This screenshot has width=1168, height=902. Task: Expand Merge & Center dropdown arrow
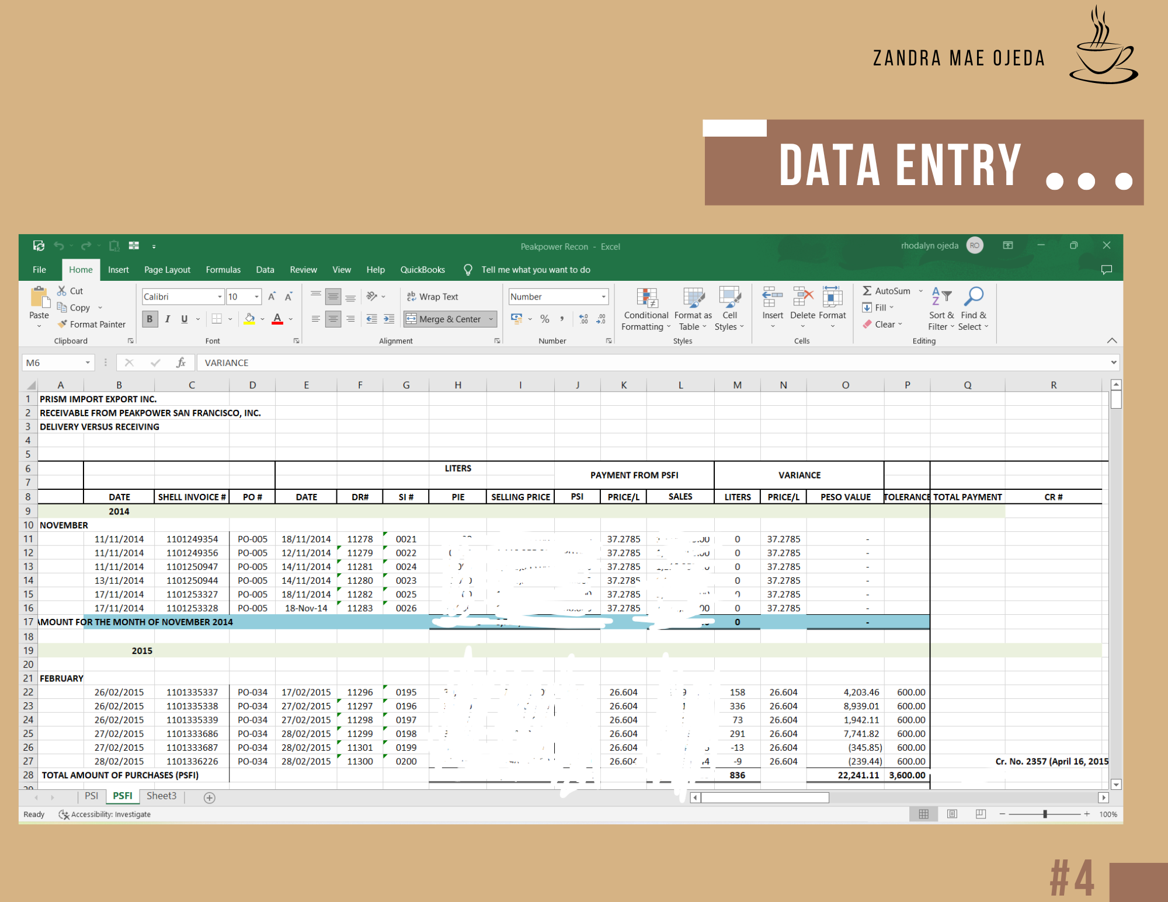pos(491,319)
